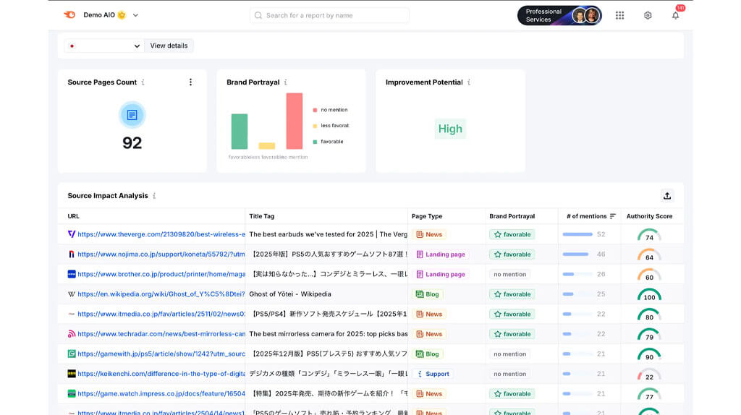The height and width of the screenshot is (415, 741).
Task: Open the settings gear icon
Action: point(648,15)
